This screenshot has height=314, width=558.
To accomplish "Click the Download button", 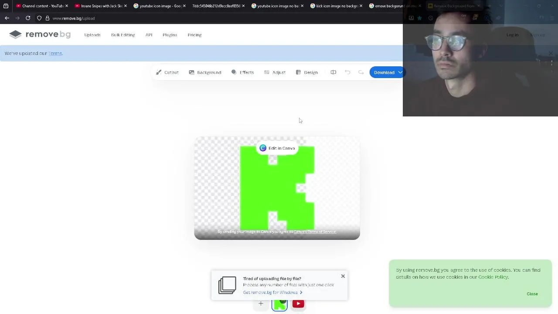I will (x=384, y=72).
